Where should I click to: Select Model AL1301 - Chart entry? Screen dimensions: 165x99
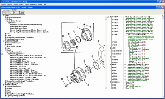coord(18,59)
